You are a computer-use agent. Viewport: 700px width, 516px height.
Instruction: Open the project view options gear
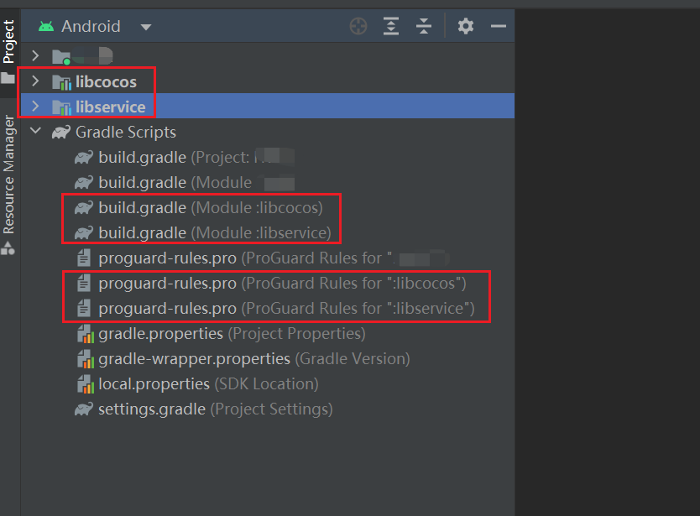[x=466, y=26]
